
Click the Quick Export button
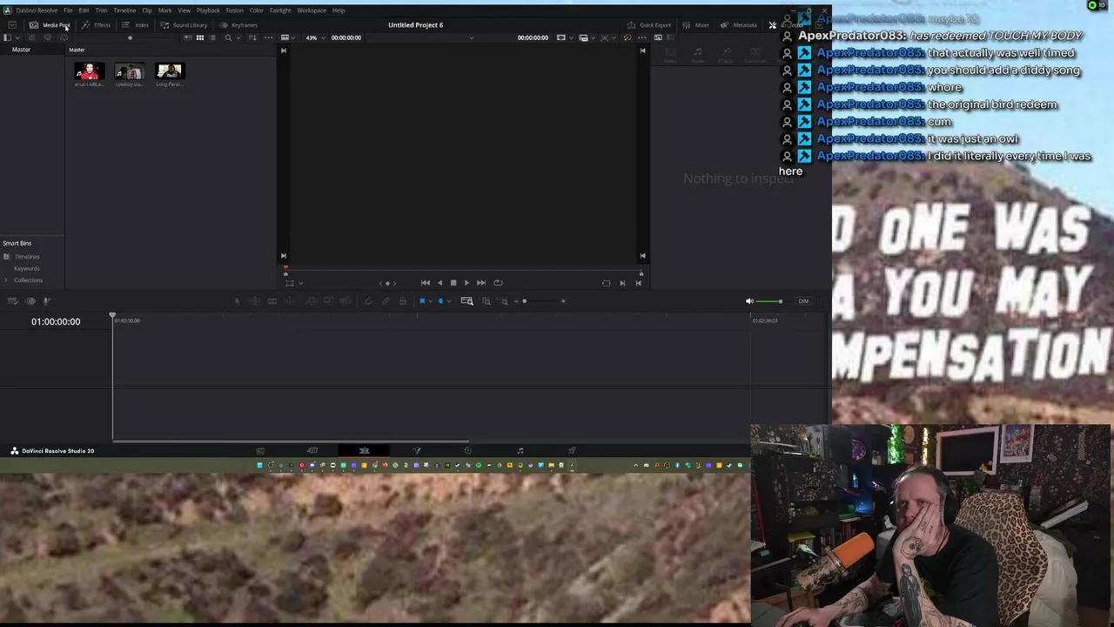[x=649, y=25]
